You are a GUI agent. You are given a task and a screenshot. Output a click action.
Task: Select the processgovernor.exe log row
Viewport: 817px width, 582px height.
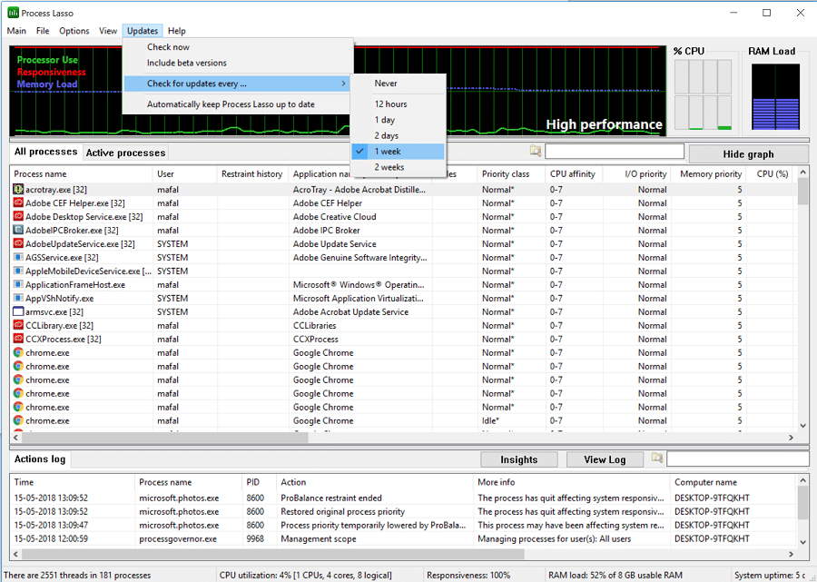(x=403, y=538)
